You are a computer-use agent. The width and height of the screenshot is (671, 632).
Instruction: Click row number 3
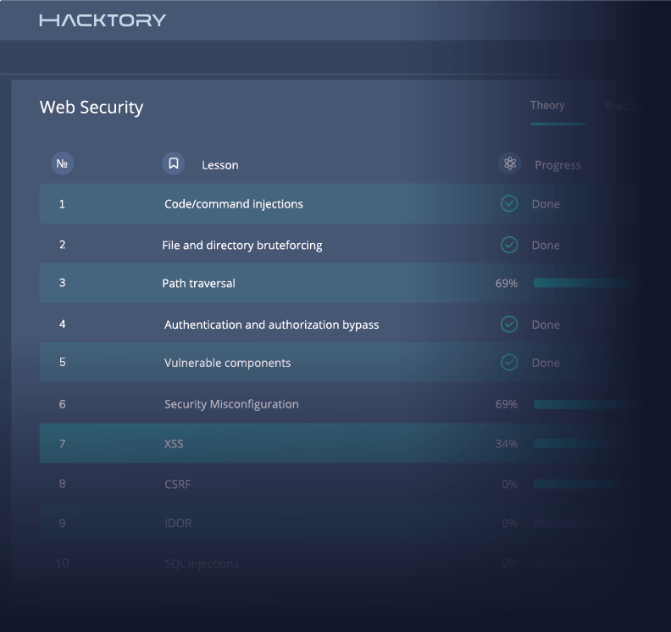click(x=62, y=282)
